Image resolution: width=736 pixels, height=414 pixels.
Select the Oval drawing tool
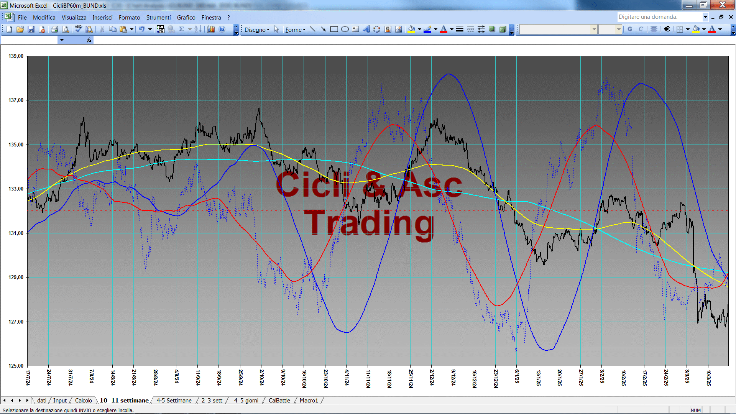[x=345, y=29]
